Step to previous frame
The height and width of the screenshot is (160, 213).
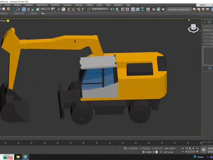click(186, 148)
